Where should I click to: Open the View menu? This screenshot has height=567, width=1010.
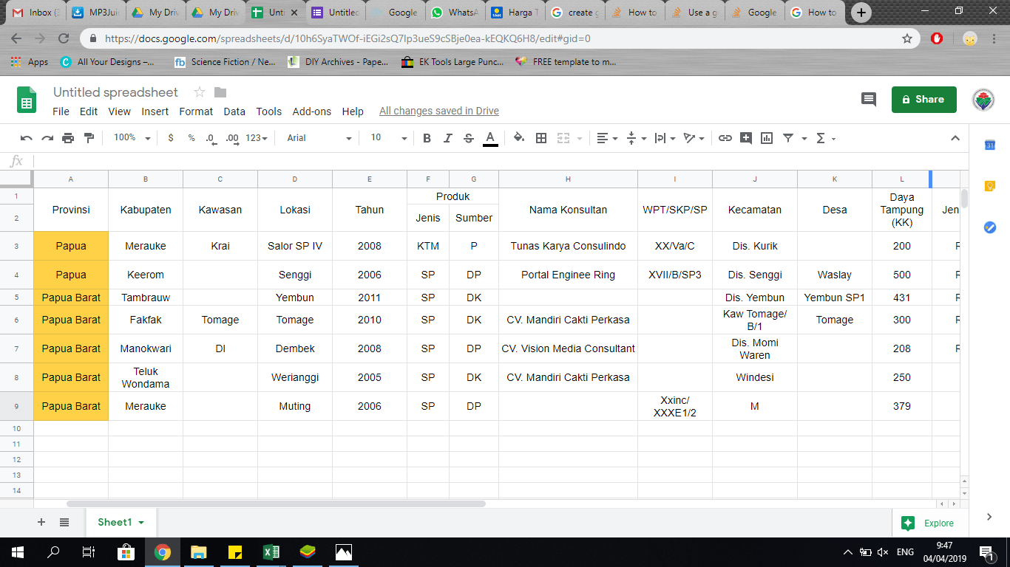pyautogui.click(x=119, y=111)
